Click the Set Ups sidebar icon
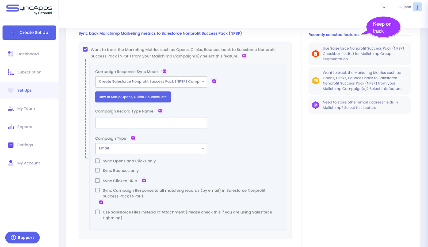 (x=11, y=90)
